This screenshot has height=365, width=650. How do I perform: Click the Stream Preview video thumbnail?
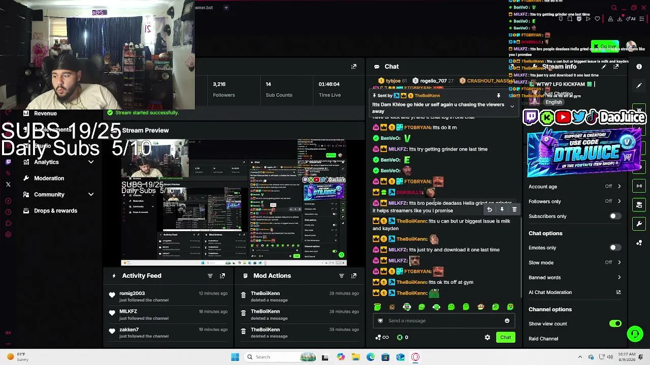(x=234, y=203)
